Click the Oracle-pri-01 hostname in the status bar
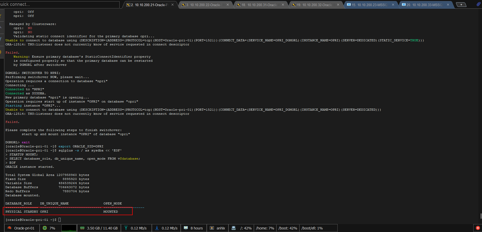The height and width of the screenshot is (232, 482). [x=24, y=228]
